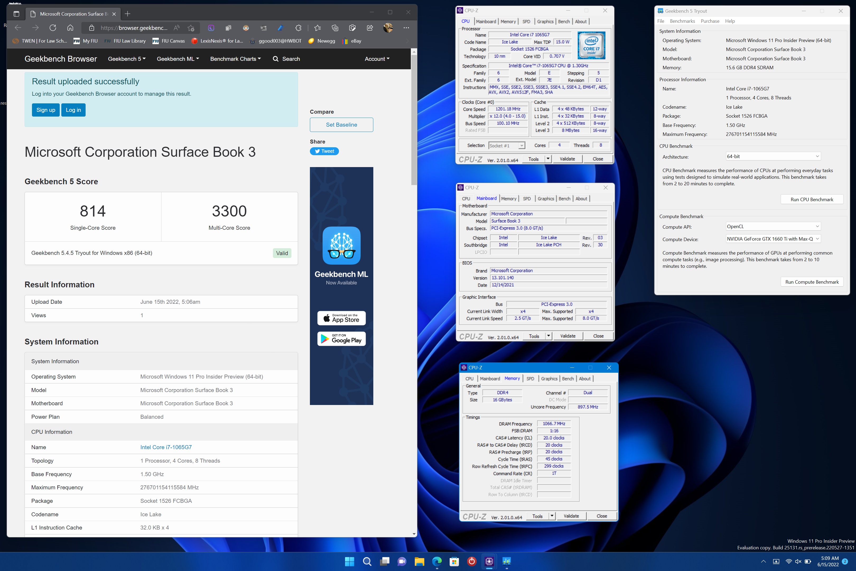Click Run CPU Benchmark button
856x571 pixels.
tap(812, 199)
